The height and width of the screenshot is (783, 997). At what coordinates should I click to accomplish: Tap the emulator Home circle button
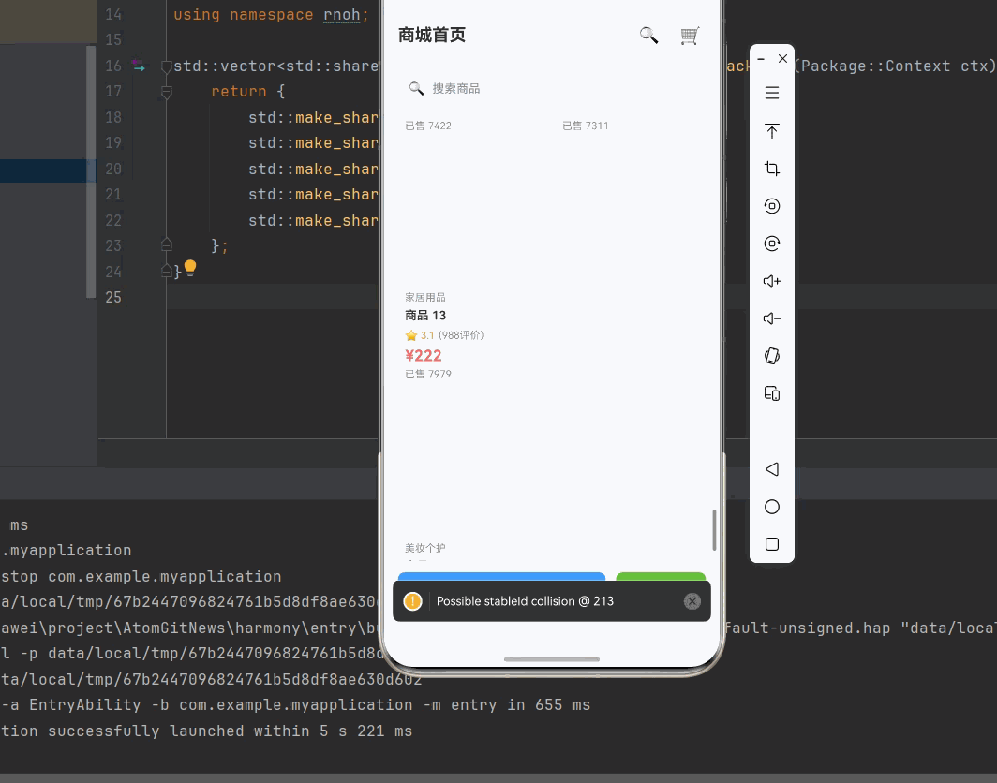coord(772,507)
